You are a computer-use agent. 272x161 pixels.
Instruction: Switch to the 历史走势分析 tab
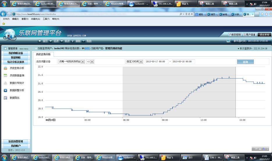[x=43, y=54]
